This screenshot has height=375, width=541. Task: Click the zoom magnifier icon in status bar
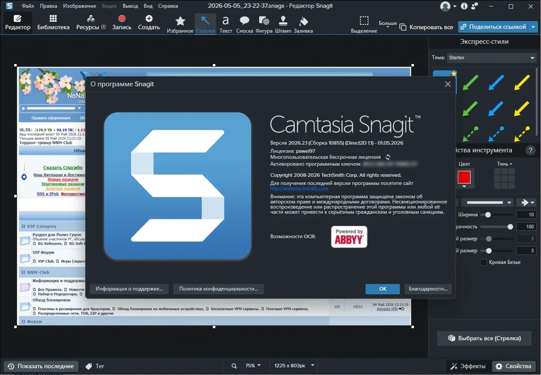pyautogui.click(x=234, y=366)
